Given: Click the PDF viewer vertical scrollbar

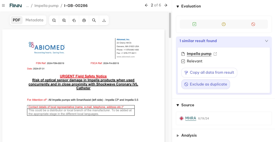Looking at the screenshot, I should (x=170, y=25).
